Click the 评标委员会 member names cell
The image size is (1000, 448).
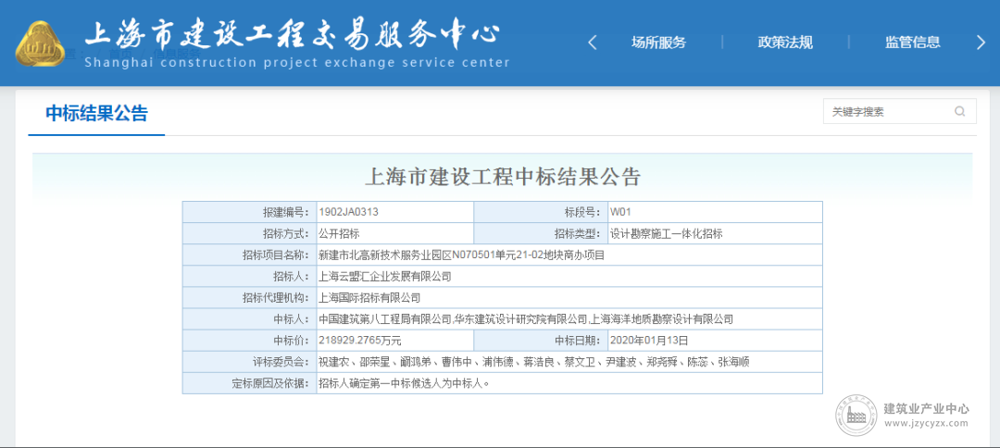[569, 362]
